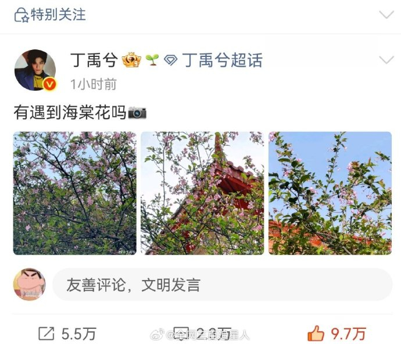Tap the green sprout badge icon
Viewport: 401px width, 344px height.
click(152, 60)
